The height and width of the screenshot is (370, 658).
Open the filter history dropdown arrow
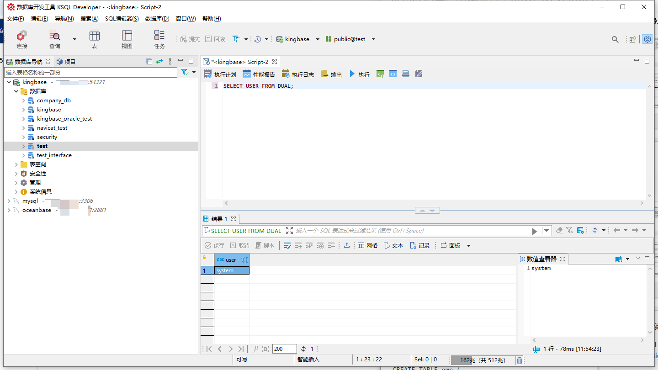(547, 231)
